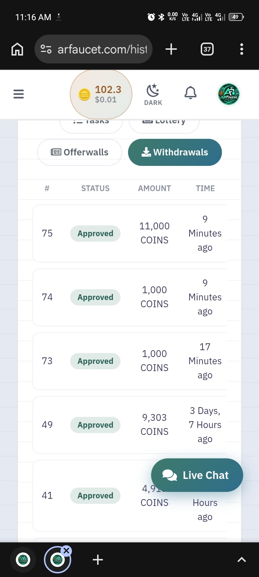Viewport: 259px width, 577px height.
Task: Go to browser home icon
Action: (x=17, y=49)
